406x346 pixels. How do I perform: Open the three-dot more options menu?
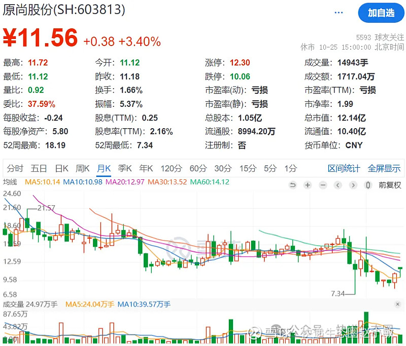click(x=339, y=12)
